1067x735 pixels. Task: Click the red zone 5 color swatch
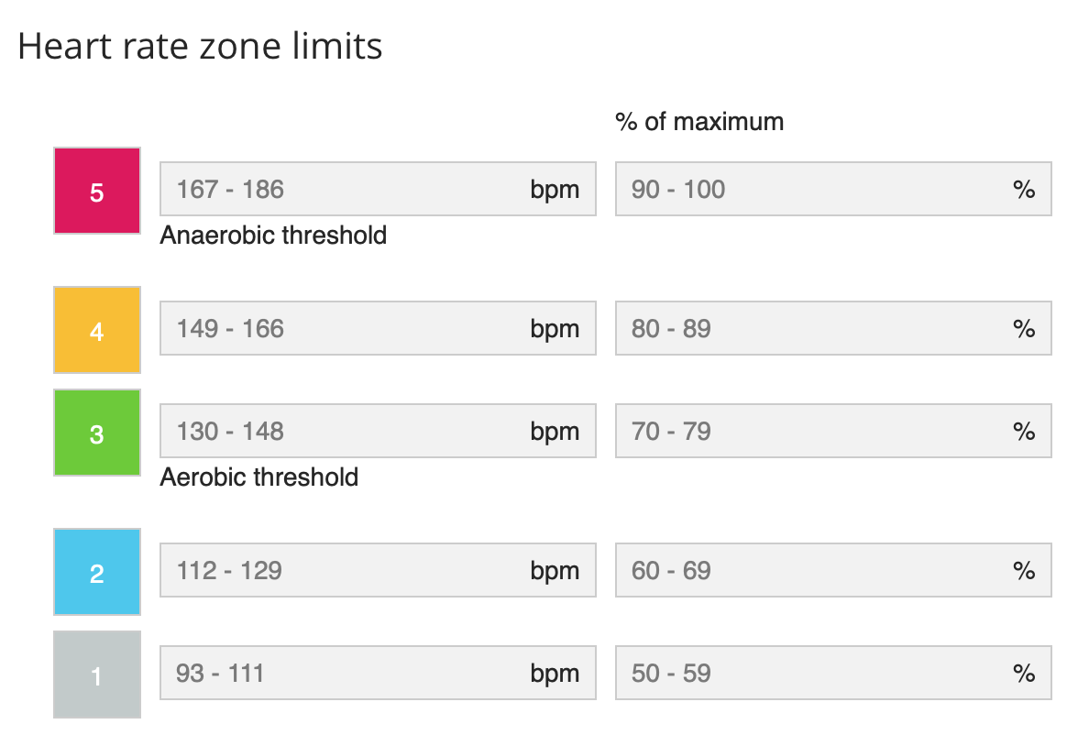click(97, 191)
